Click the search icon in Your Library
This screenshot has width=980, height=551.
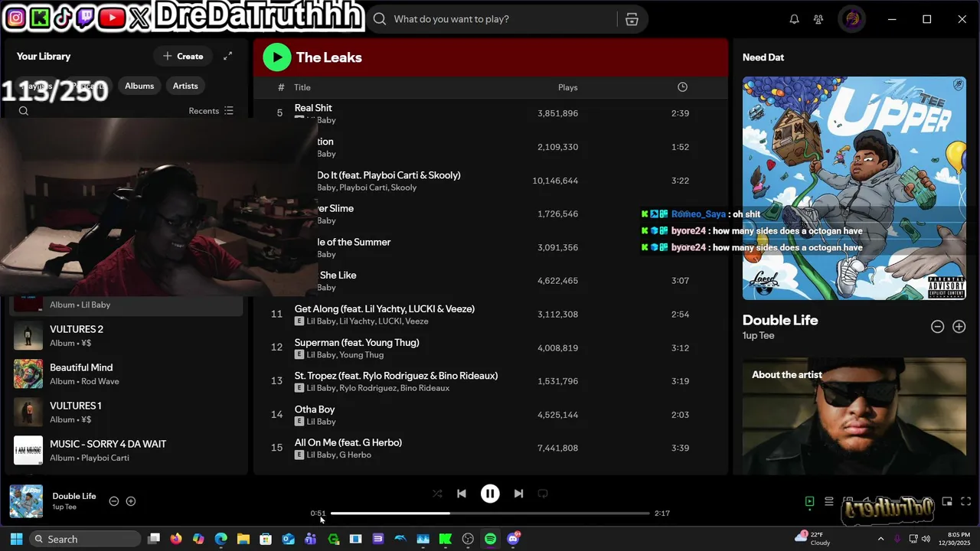[24, 111]
